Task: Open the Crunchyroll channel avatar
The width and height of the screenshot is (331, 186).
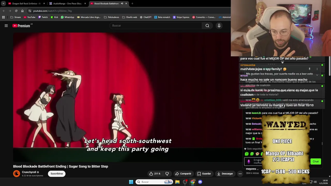Action: click(16, 174)
